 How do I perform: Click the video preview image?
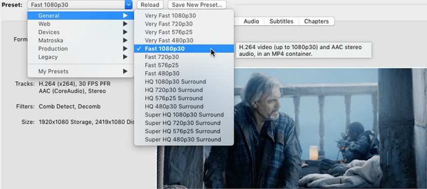(292, 128)
